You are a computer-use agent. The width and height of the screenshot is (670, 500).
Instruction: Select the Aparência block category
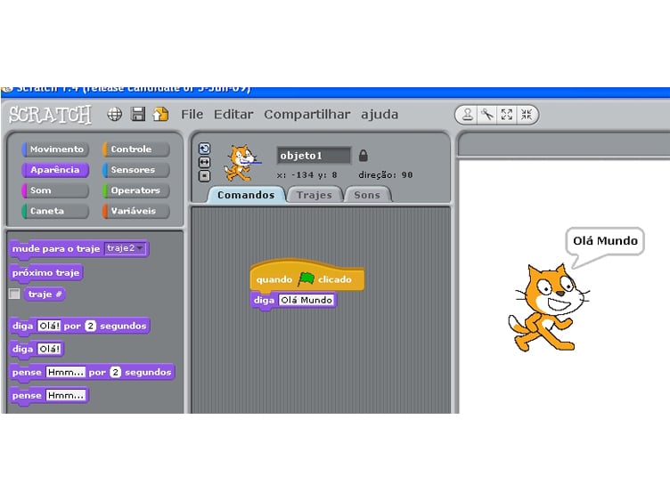tap(55, 170)
